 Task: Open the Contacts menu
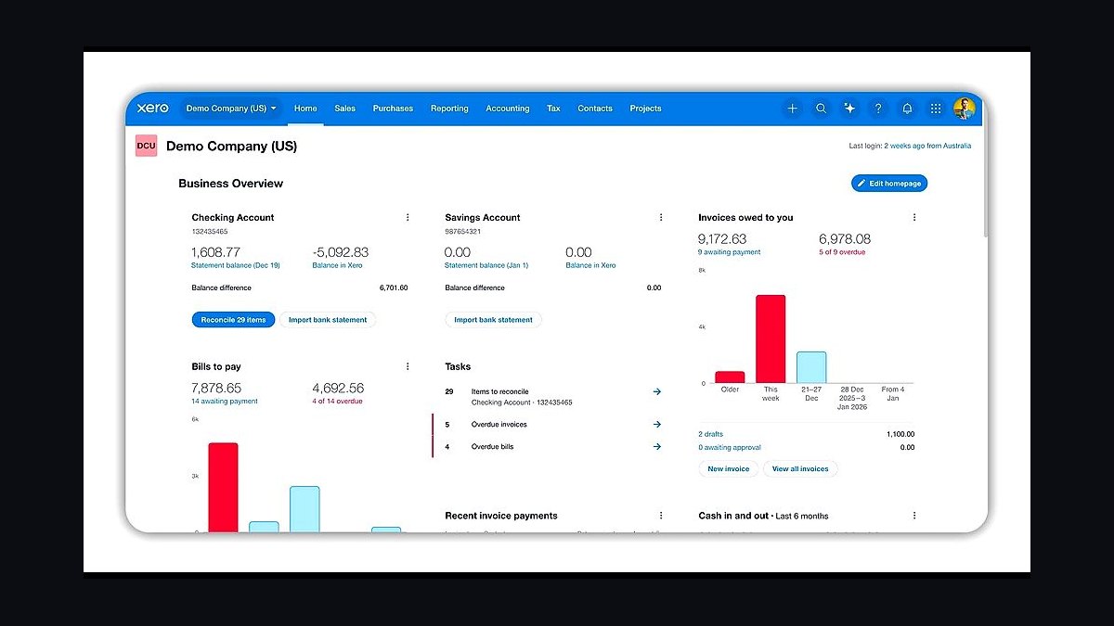coord(595,109)
